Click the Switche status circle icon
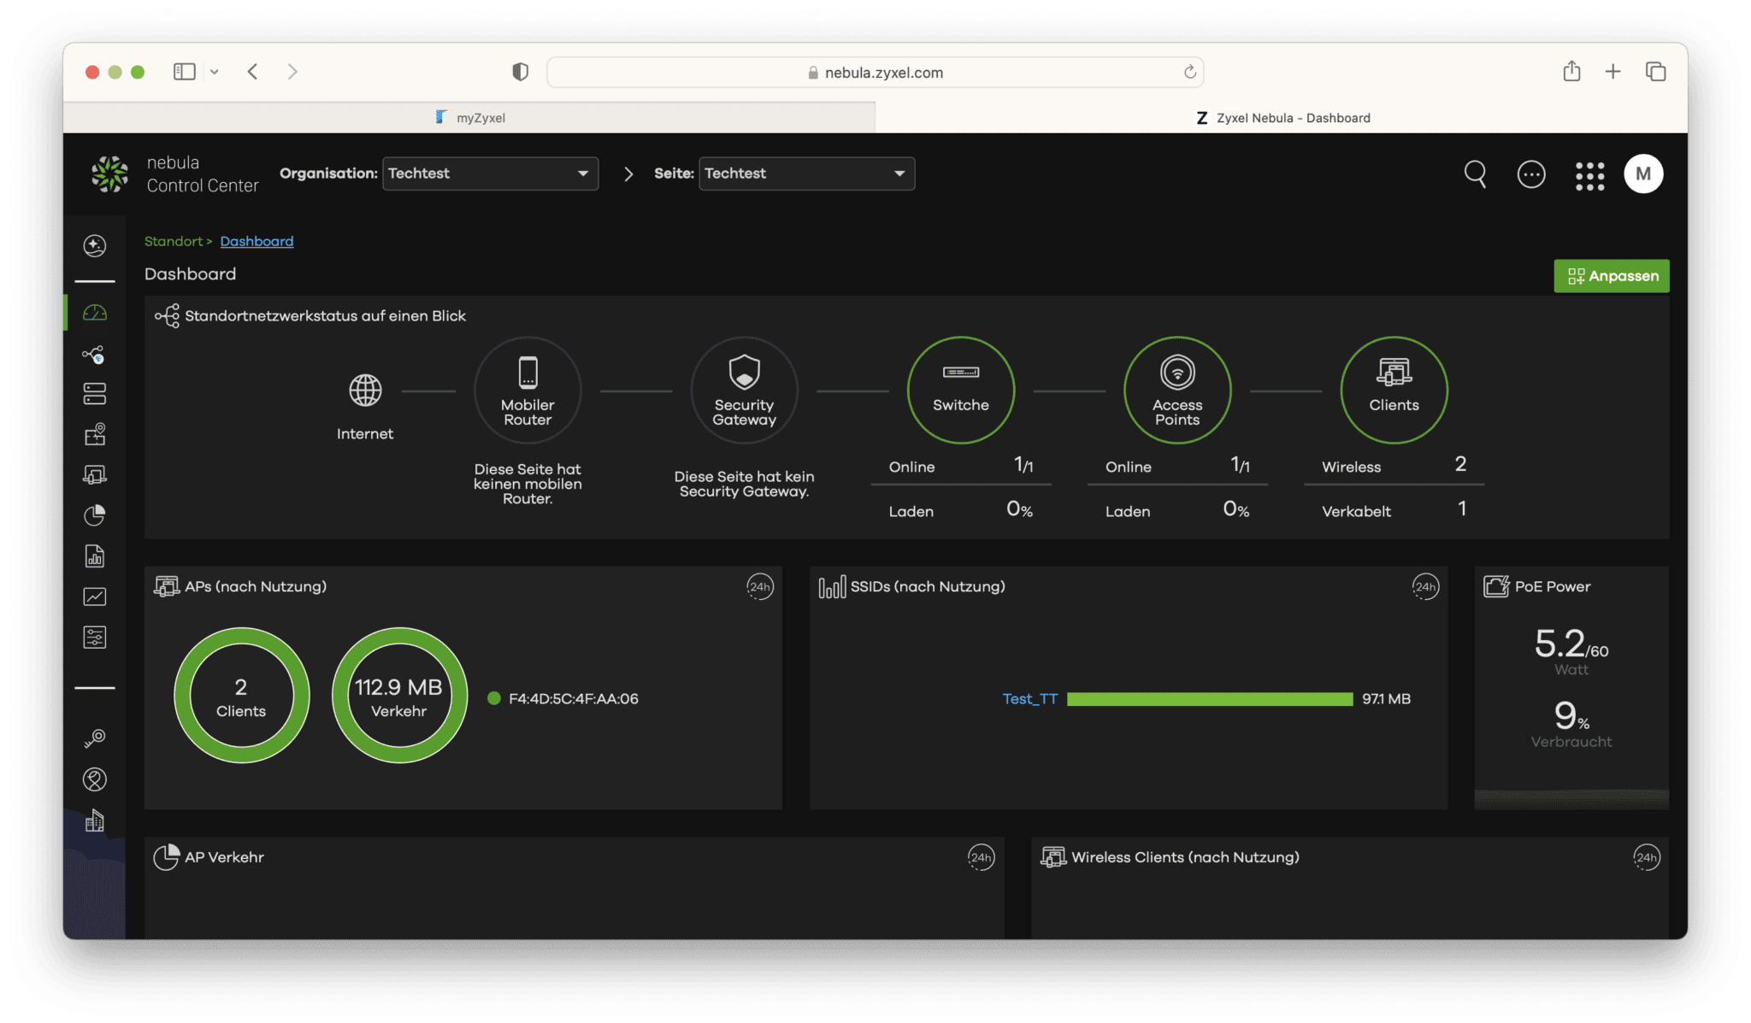Viewport: 1751px width, 1023px height. (960, 390)
